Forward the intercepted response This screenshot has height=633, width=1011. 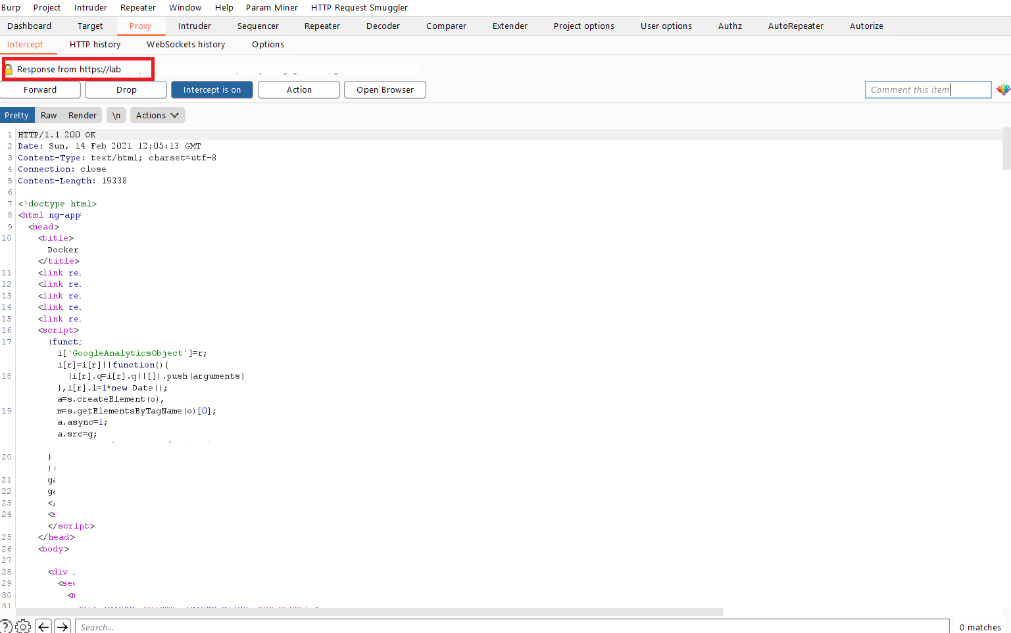[x=40, y=89]
